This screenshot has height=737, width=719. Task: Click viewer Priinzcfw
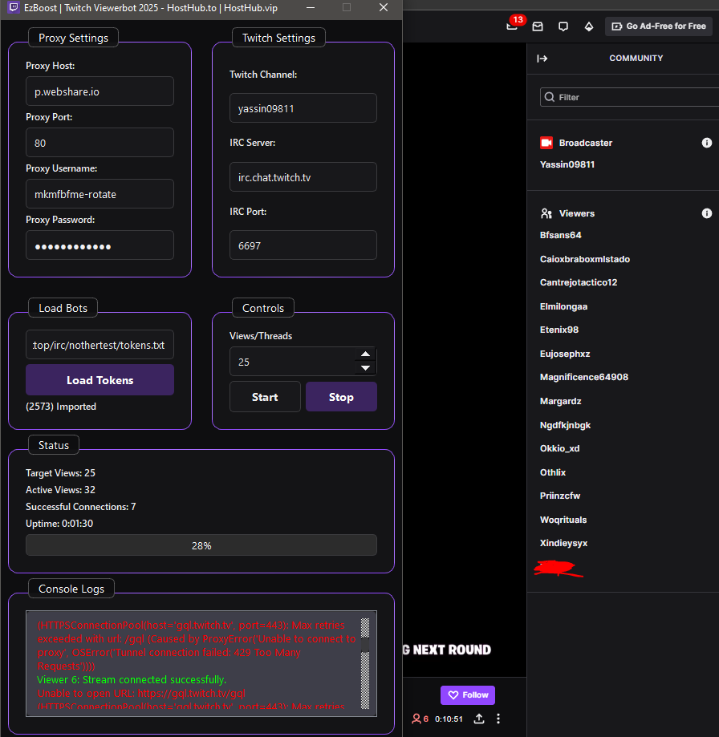point(560,496)
